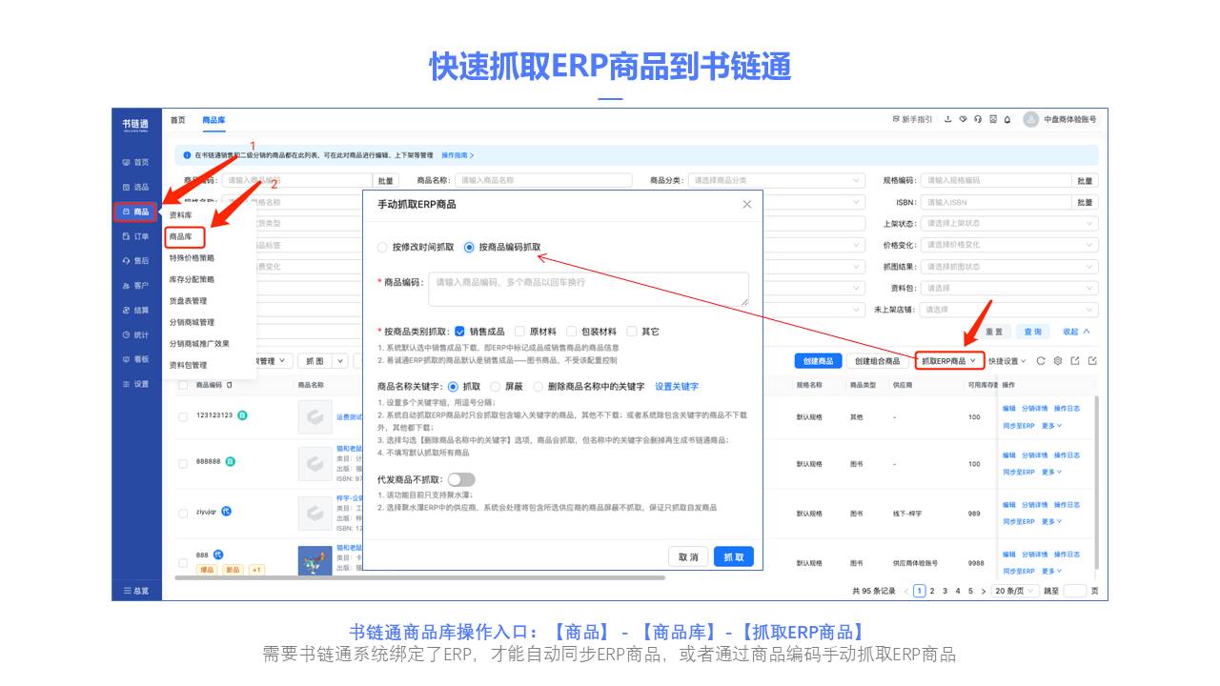Tick the checkbox for product 123123123
The image size is (1220, 686).
tap(183, 415)
